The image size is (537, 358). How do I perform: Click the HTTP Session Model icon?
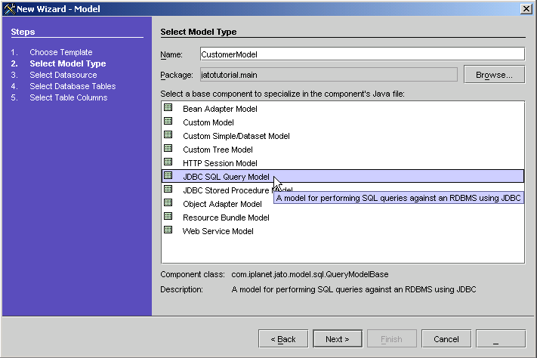[x=168, y=162]
